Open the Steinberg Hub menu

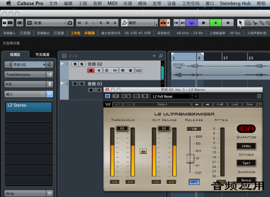235,3
